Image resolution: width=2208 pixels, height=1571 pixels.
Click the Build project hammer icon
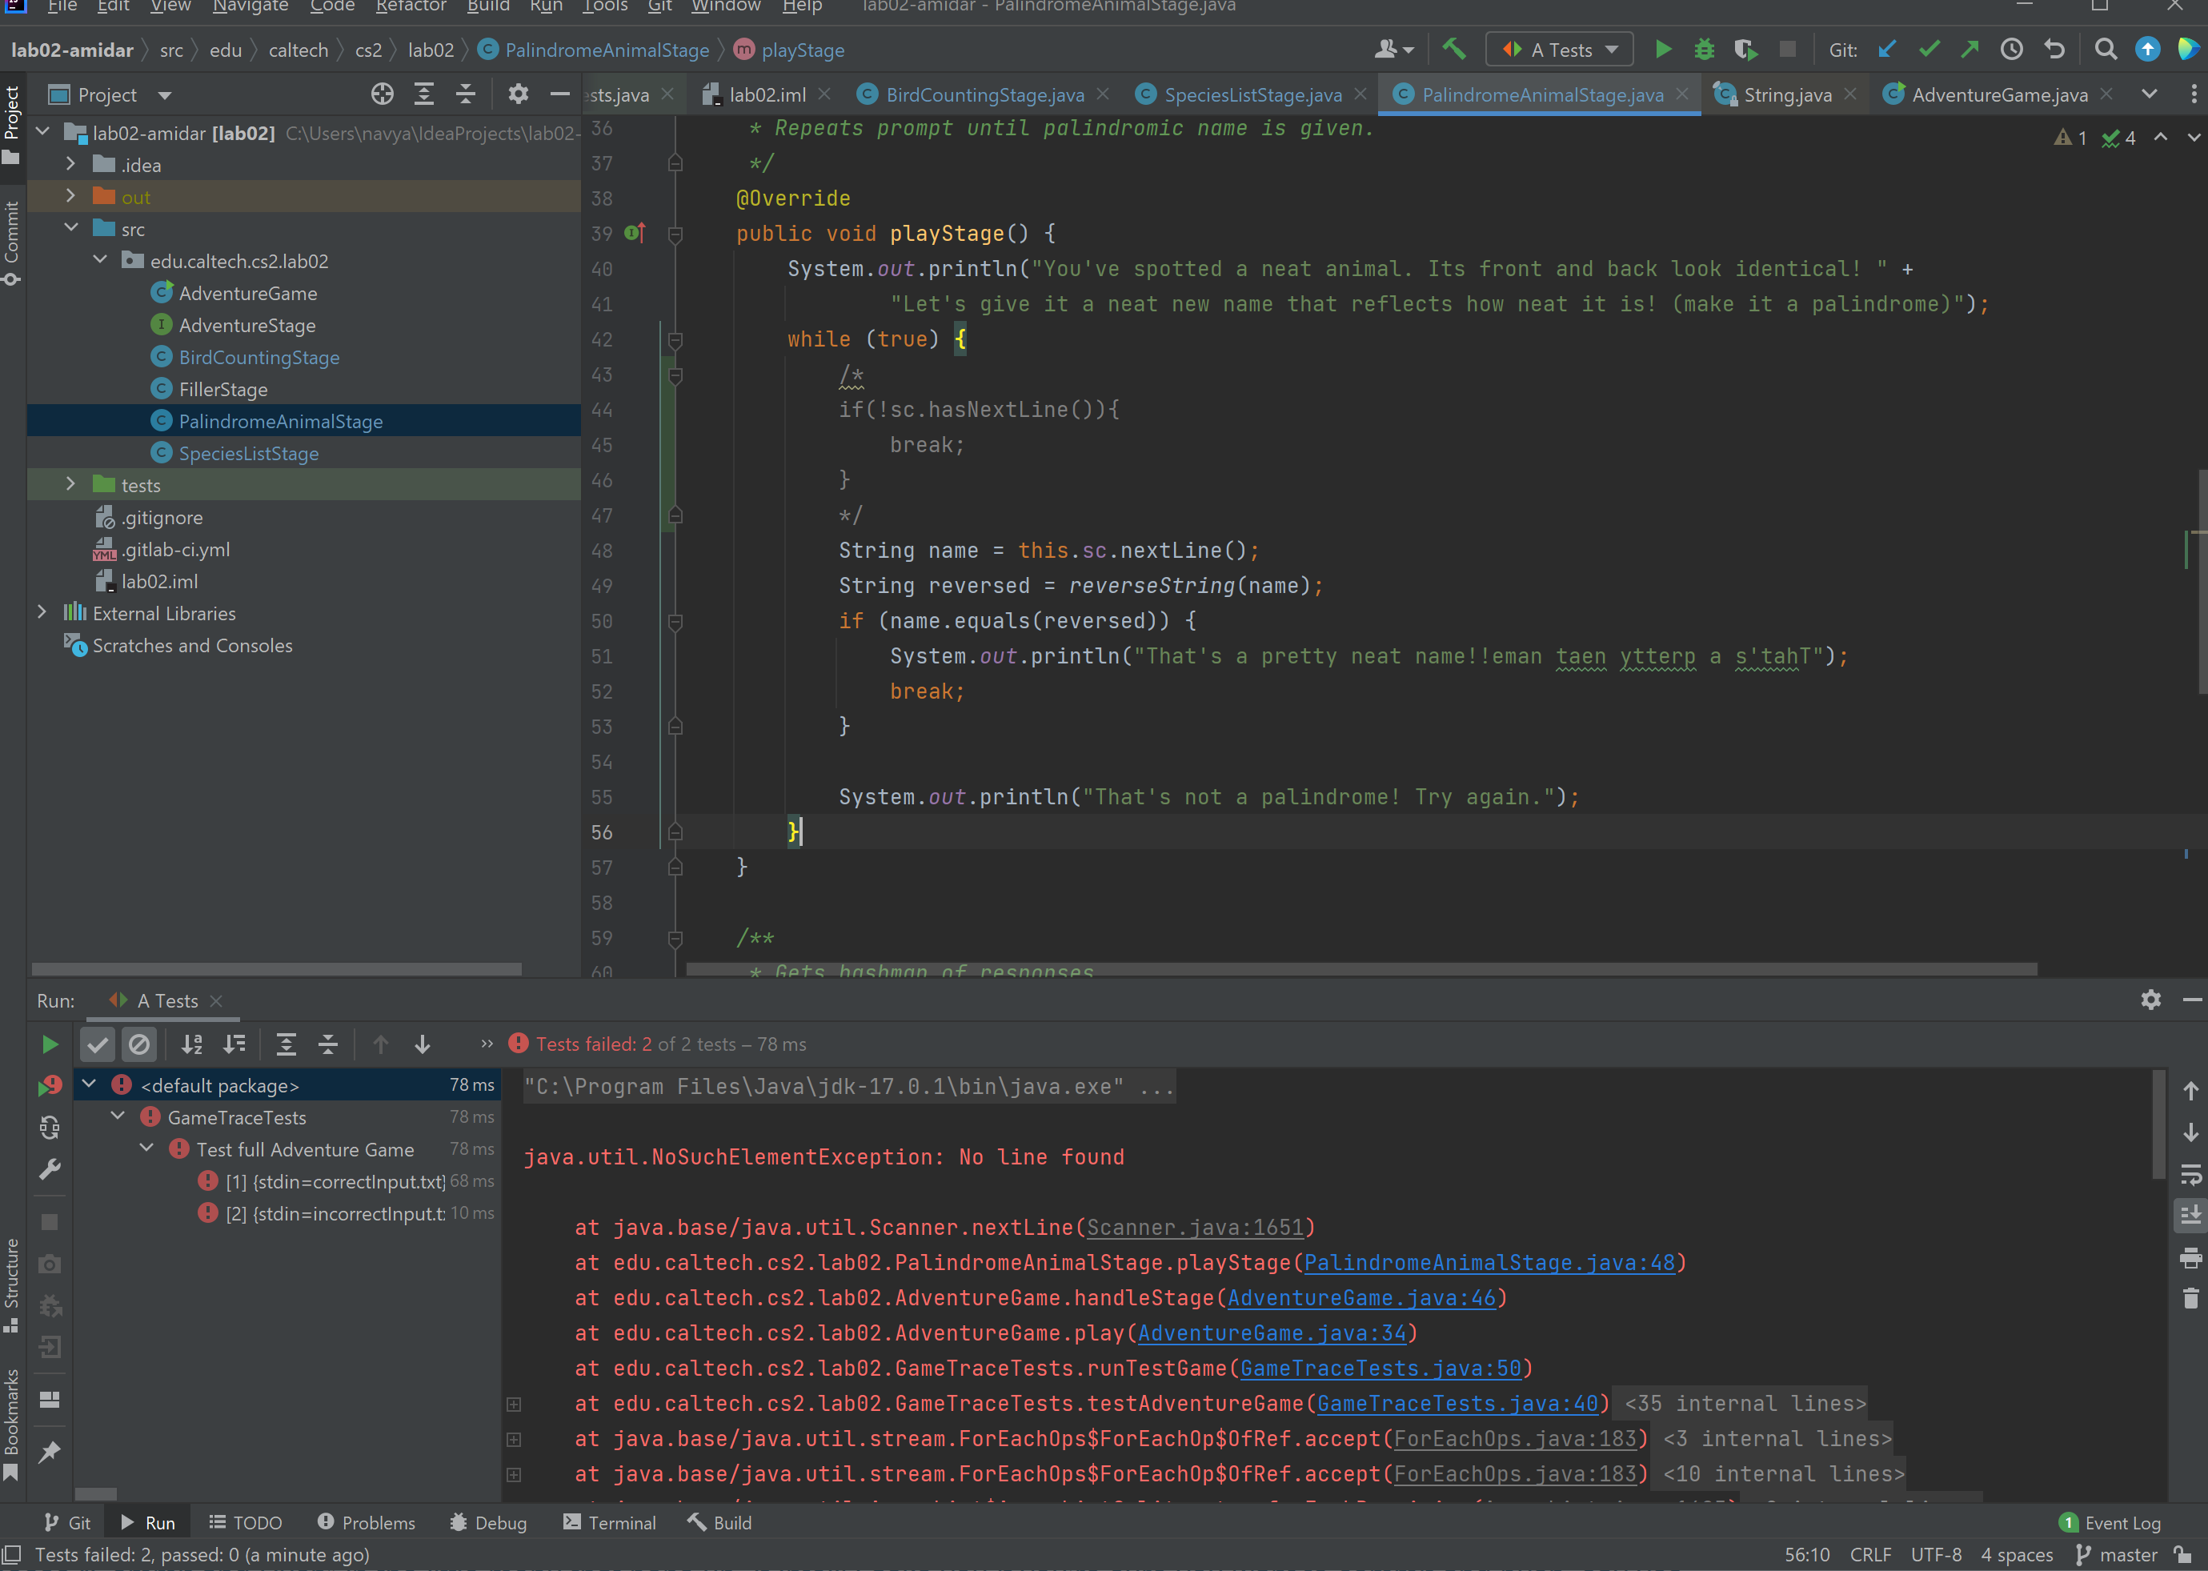coord(1453,50)
